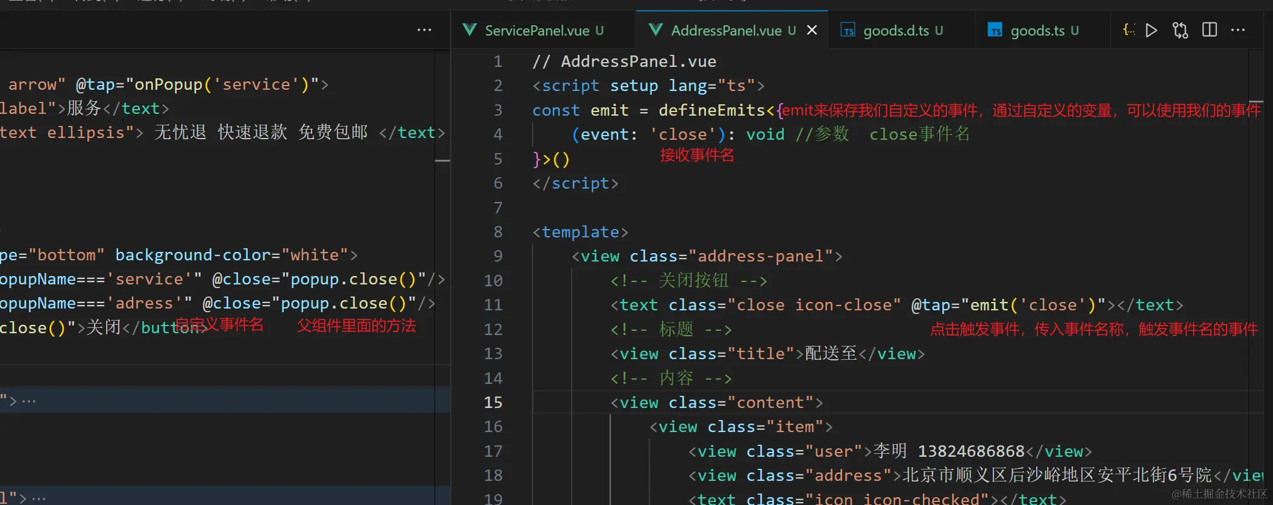This screenshot has width=1273, height=505.
Task: Click the defineEmits text on line 3
Action: click(x=711, y=110)
